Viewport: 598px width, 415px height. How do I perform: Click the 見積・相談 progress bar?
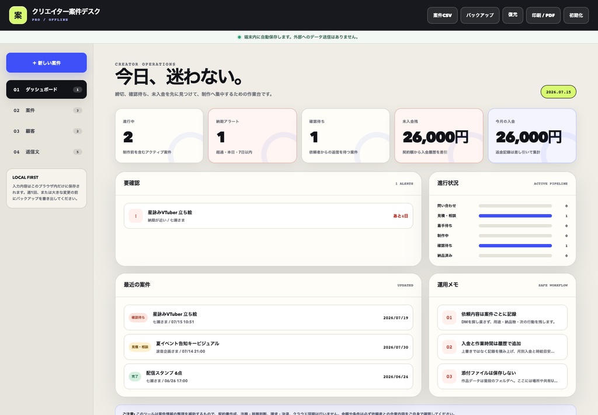515,216
